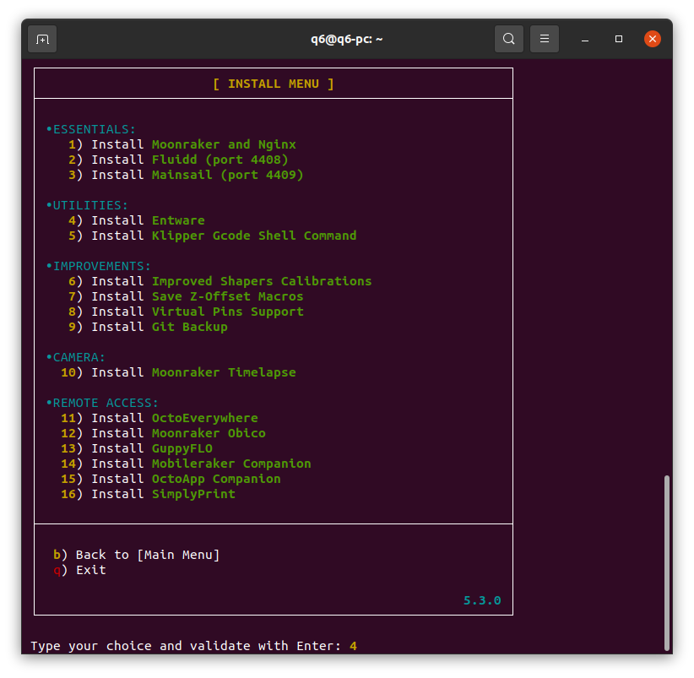Image resolution: width=694 pixels, height=678 pixels.
Task: Click Install Mainsail (port 4409) line
Action: tap(186, 175)
